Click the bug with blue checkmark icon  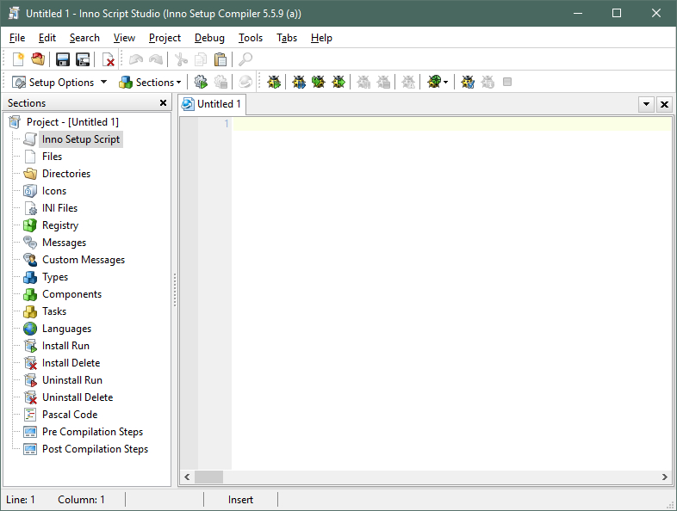(468, 82)
